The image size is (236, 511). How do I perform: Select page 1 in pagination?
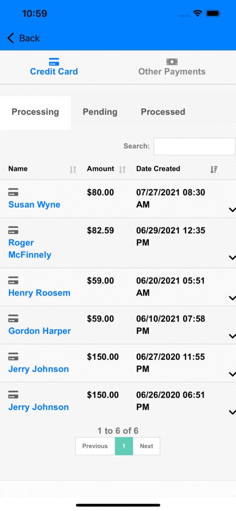[124, 446]
